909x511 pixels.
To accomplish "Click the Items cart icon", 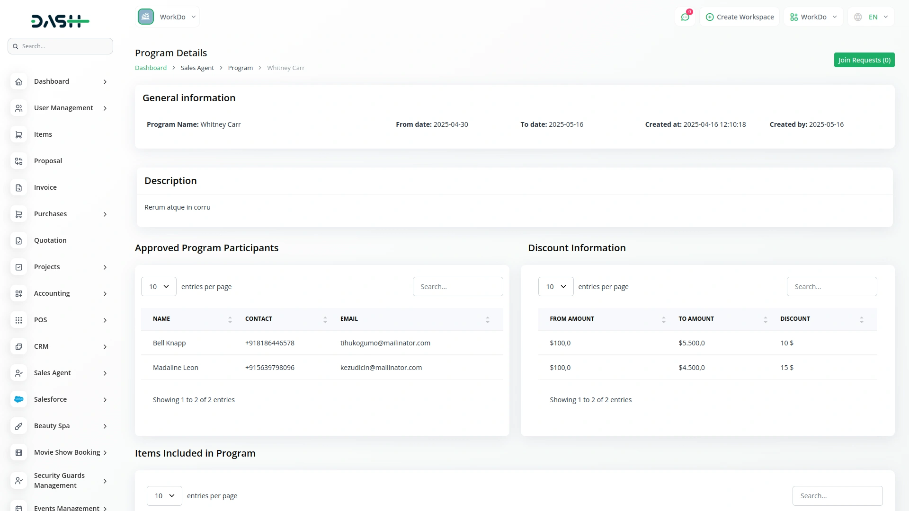I will click(x=18, y=134).
